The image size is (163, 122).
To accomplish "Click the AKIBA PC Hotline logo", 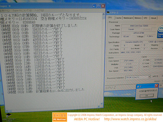I will pyautogui.click(x=60, y=117).
